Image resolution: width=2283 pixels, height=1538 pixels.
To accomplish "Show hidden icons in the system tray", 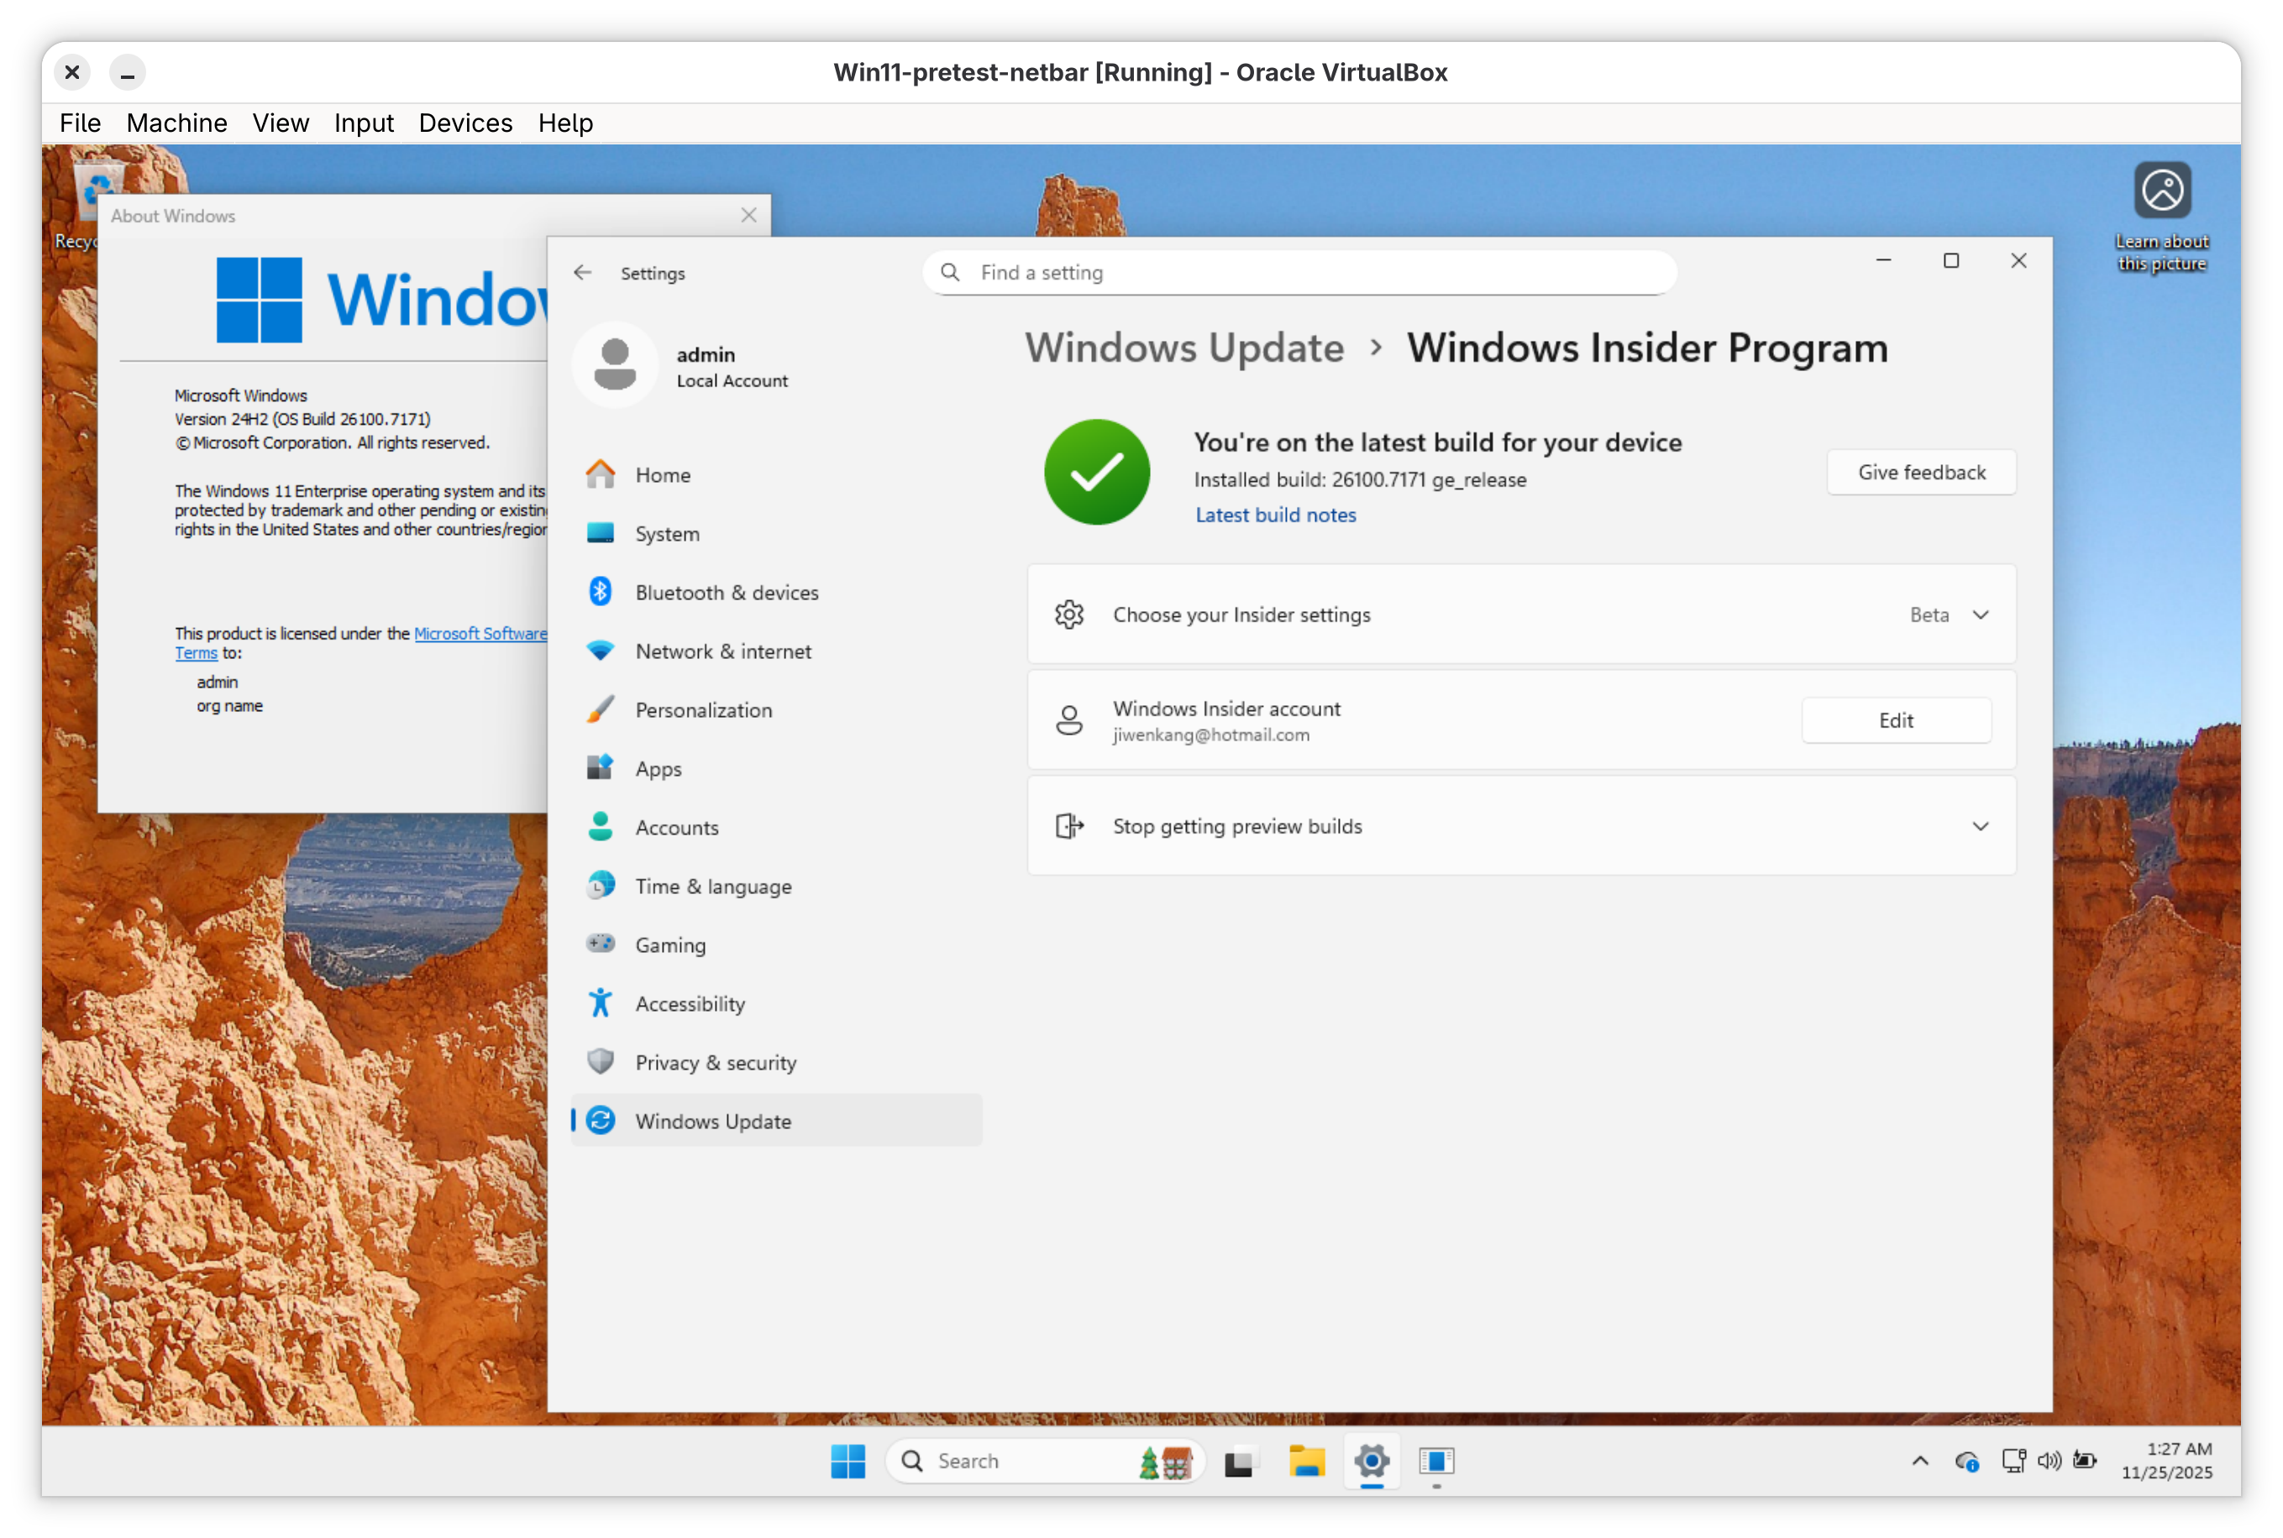I will (1920, 1462).
